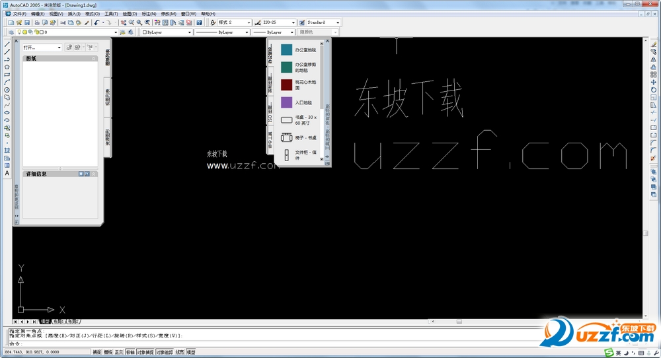661x358 pixels.
Task: Toggle the 栅格 grid display button
Action: pyautogui.click(x=108, y=352)
